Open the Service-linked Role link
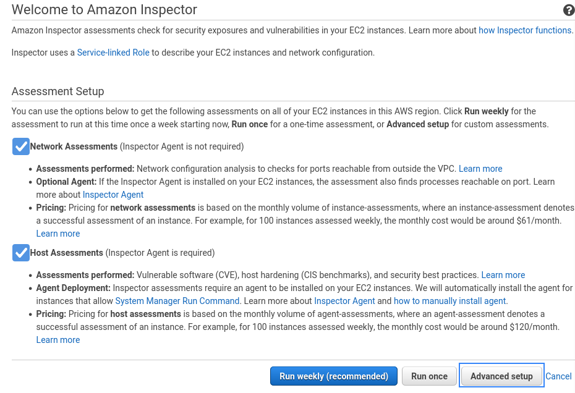Image resolution: width=575 pixels, height=393 pixels. (113, 53)
